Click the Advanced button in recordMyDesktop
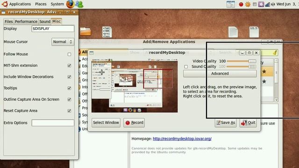 pos(220,74)
